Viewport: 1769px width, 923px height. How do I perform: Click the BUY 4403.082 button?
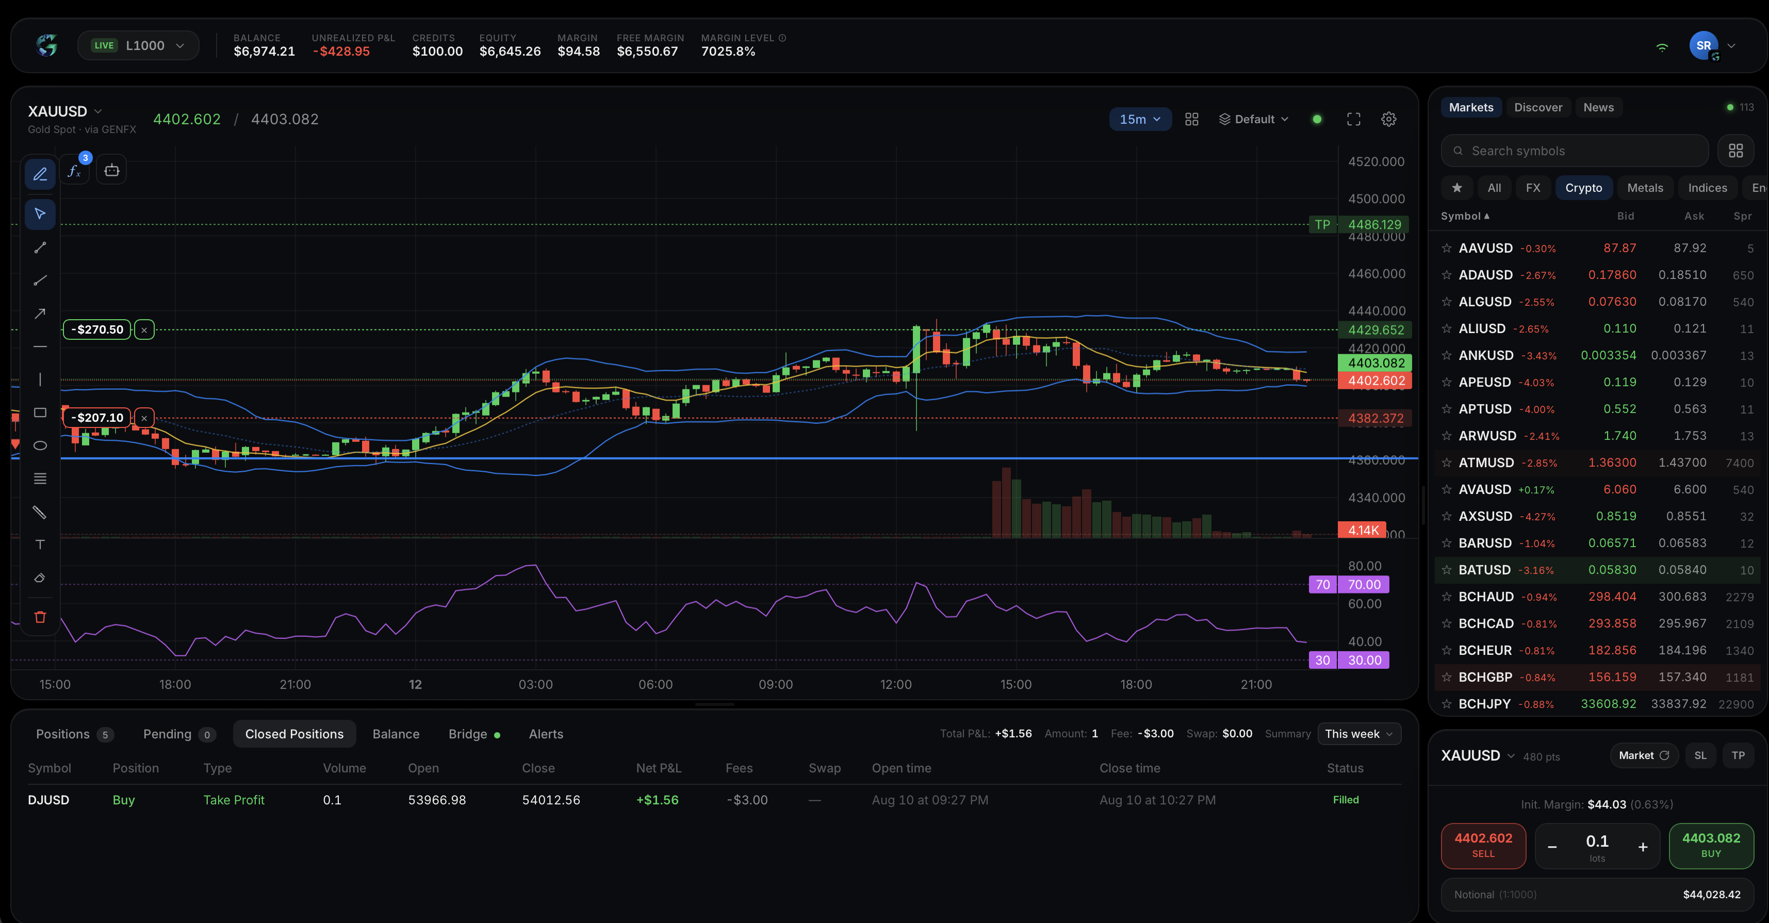(x=1711, y=846)
